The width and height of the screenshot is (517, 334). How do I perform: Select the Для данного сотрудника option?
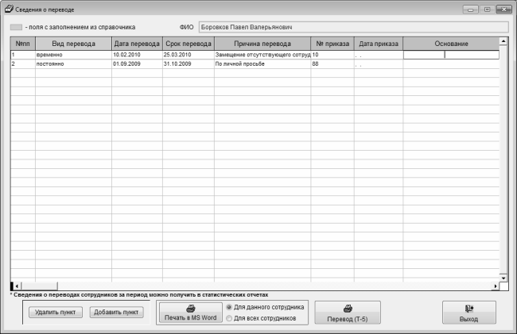click(x=229, y=307)
